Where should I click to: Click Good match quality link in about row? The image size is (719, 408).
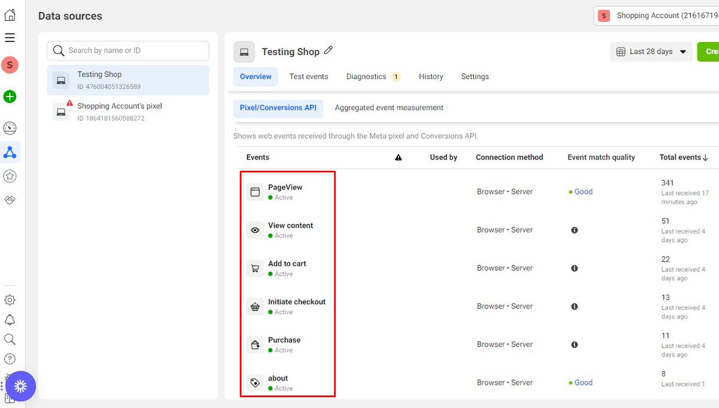[584, 382]
